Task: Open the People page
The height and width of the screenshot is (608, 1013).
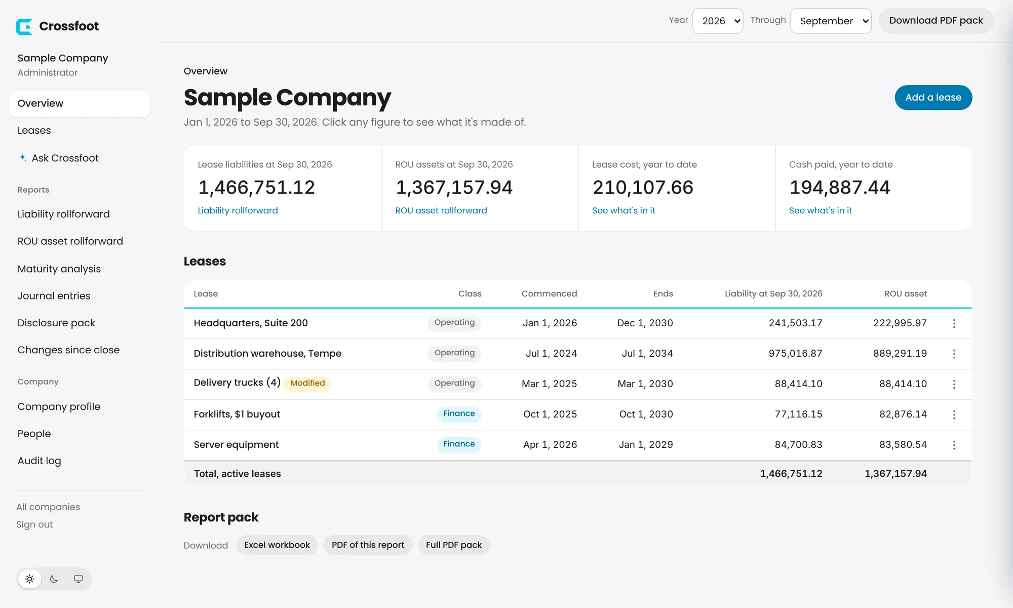Action: tap(34, 433)
